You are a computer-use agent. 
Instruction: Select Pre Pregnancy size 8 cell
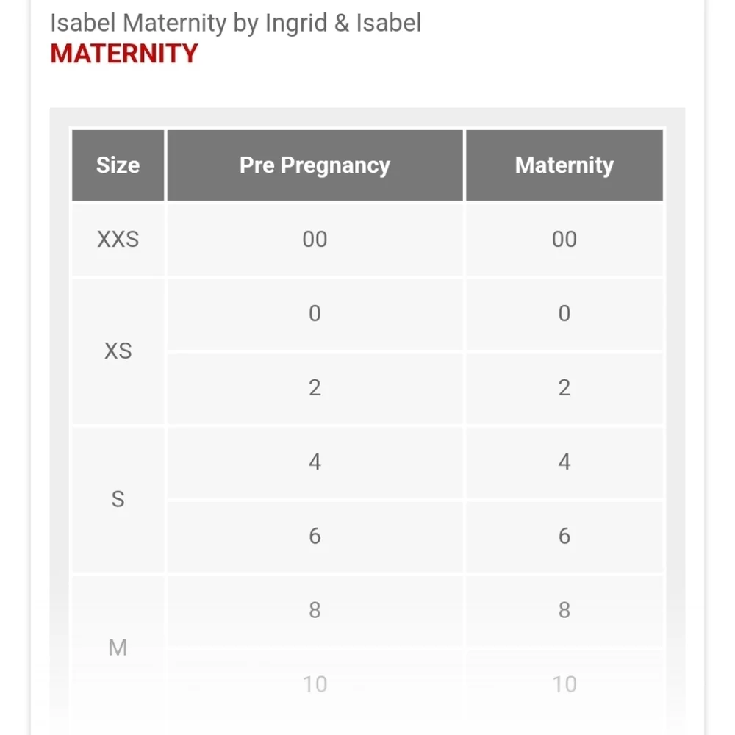[x=315, y=611]
